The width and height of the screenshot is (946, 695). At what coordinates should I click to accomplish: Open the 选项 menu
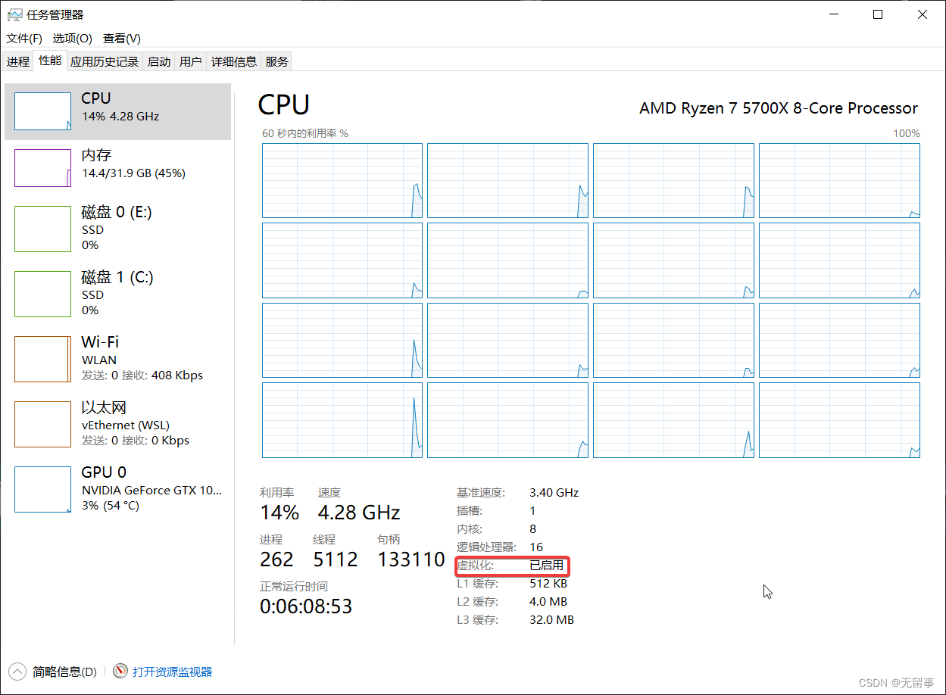pyautogui.click(x=70, y=38)
